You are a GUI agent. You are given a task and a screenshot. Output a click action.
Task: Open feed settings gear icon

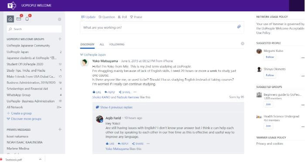point(242,44)
